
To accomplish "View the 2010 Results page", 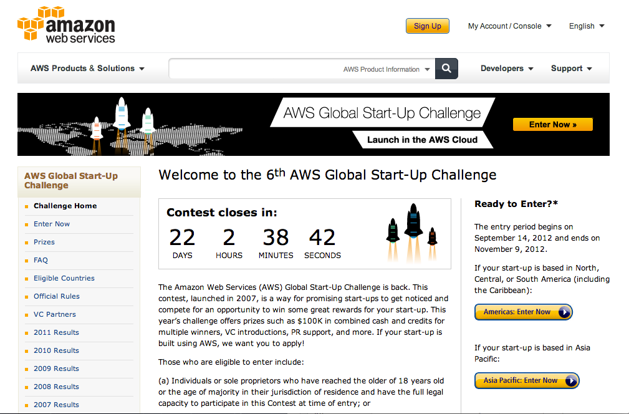I will coord(56,350).
